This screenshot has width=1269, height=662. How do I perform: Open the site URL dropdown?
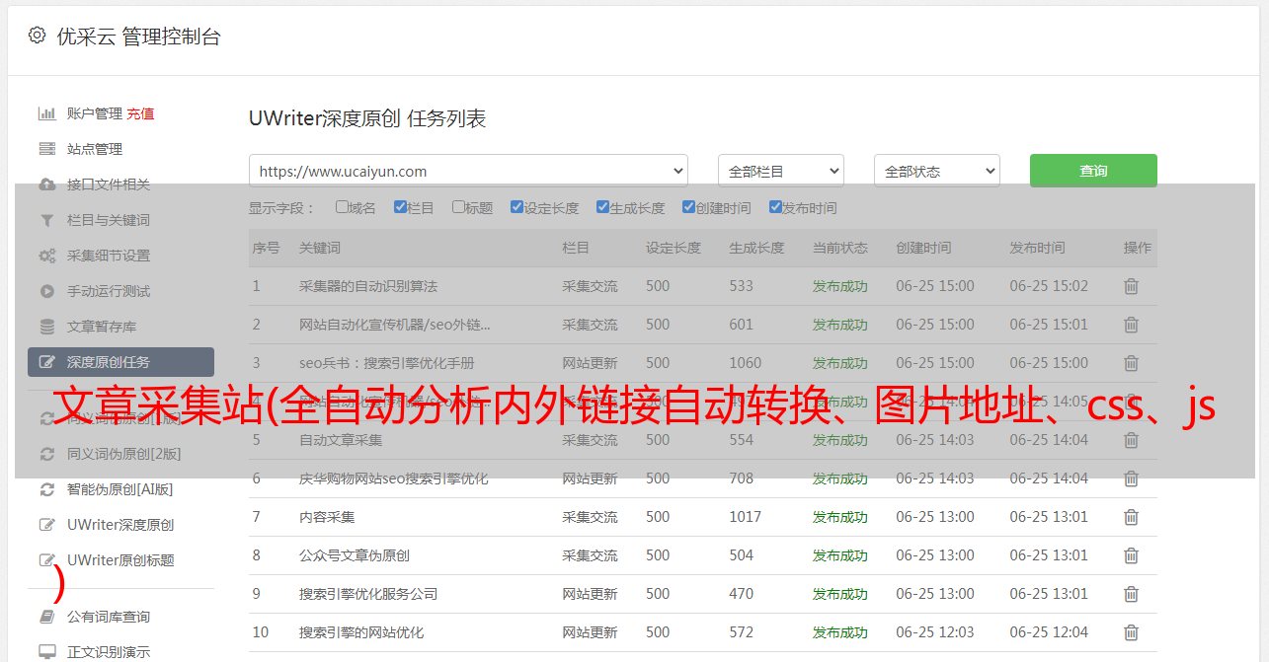coord(468,171)
